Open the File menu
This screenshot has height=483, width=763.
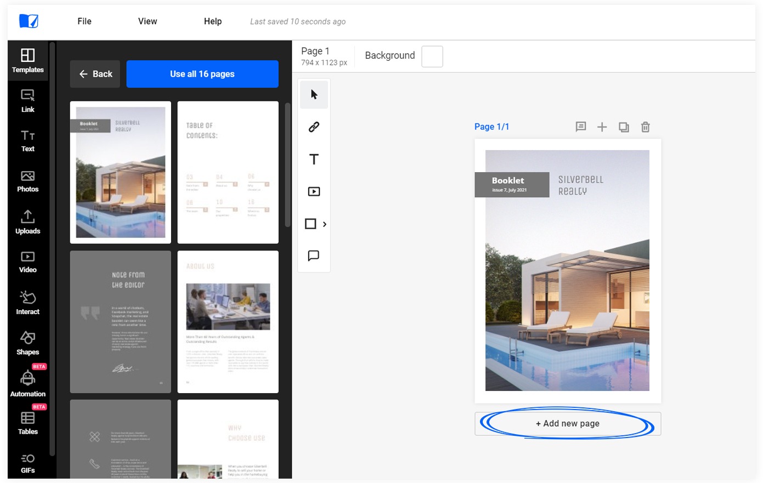[84, 21]
